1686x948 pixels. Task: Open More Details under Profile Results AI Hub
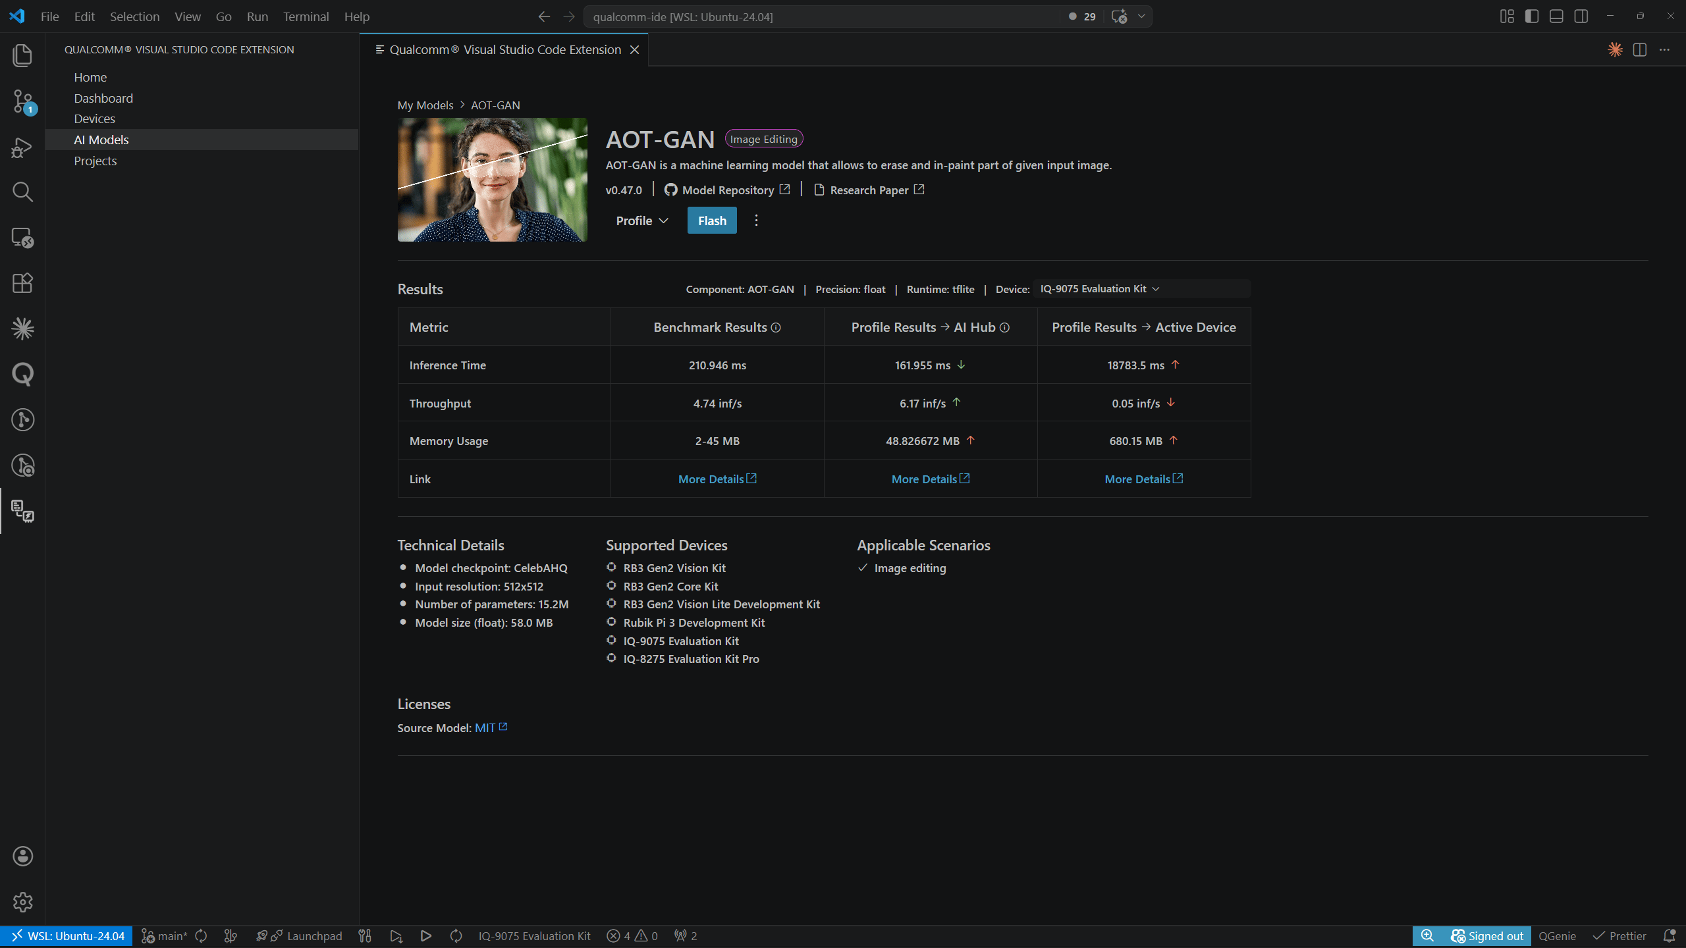click(x=931, y=479)
